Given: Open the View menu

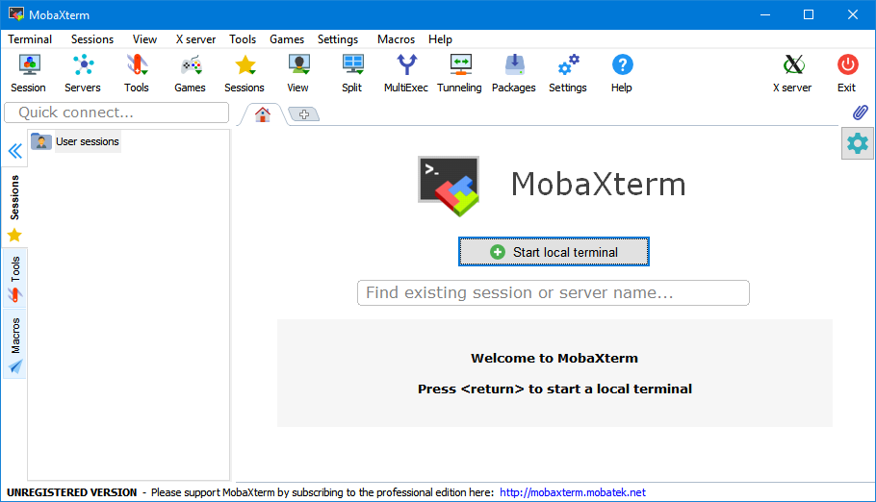Looking at the screenshot, I should (144, 39).
